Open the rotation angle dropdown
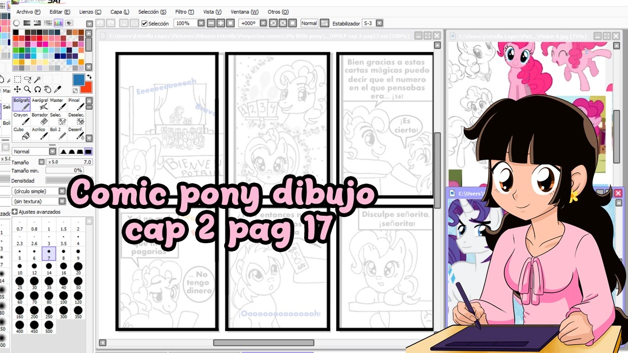The image size is (628, 353). click(x=263, y=23)
